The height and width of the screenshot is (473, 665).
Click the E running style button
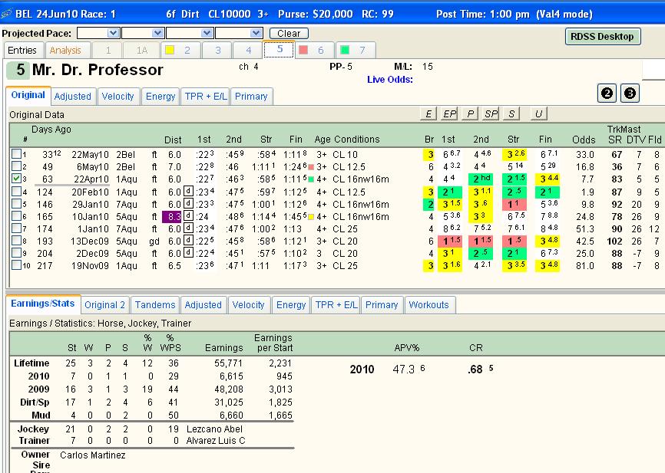pyautogui.click(x=428, y=113)
